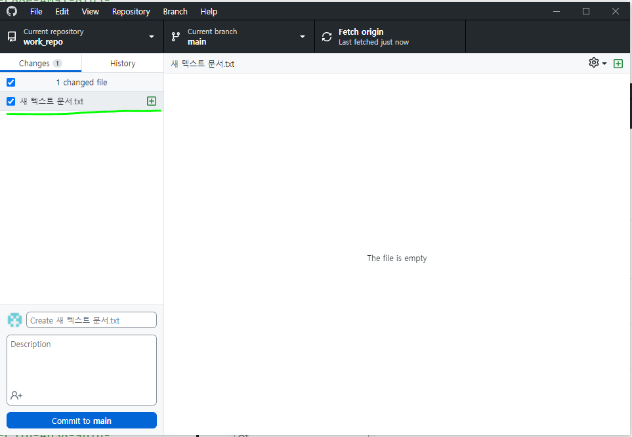Click the repository icon beside work_repo
The height and width of the screenshot is (437, 632).
tap(12, 37)
